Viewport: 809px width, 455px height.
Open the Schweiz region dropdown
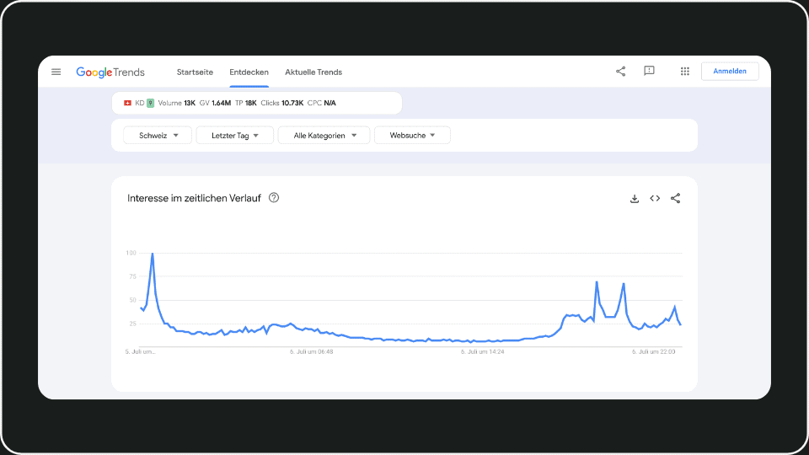(x=158, y=135)
